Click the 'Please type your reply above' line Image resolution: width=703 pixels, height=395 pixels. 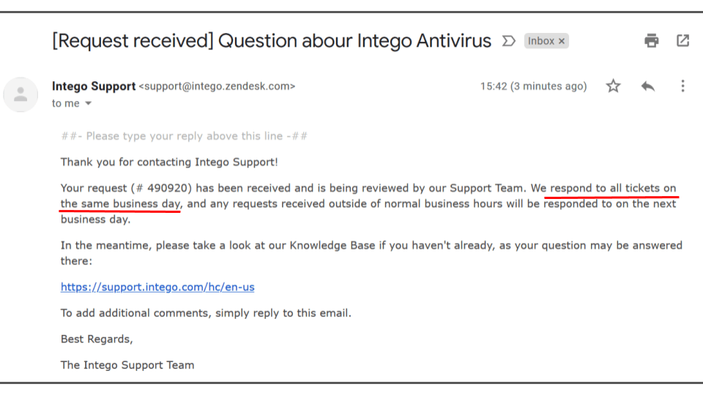click(x=185, y=136)
